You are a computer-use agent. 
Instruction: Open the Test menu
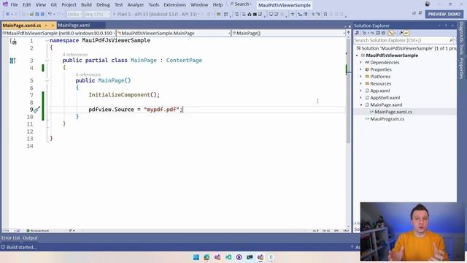pos(118,5)
